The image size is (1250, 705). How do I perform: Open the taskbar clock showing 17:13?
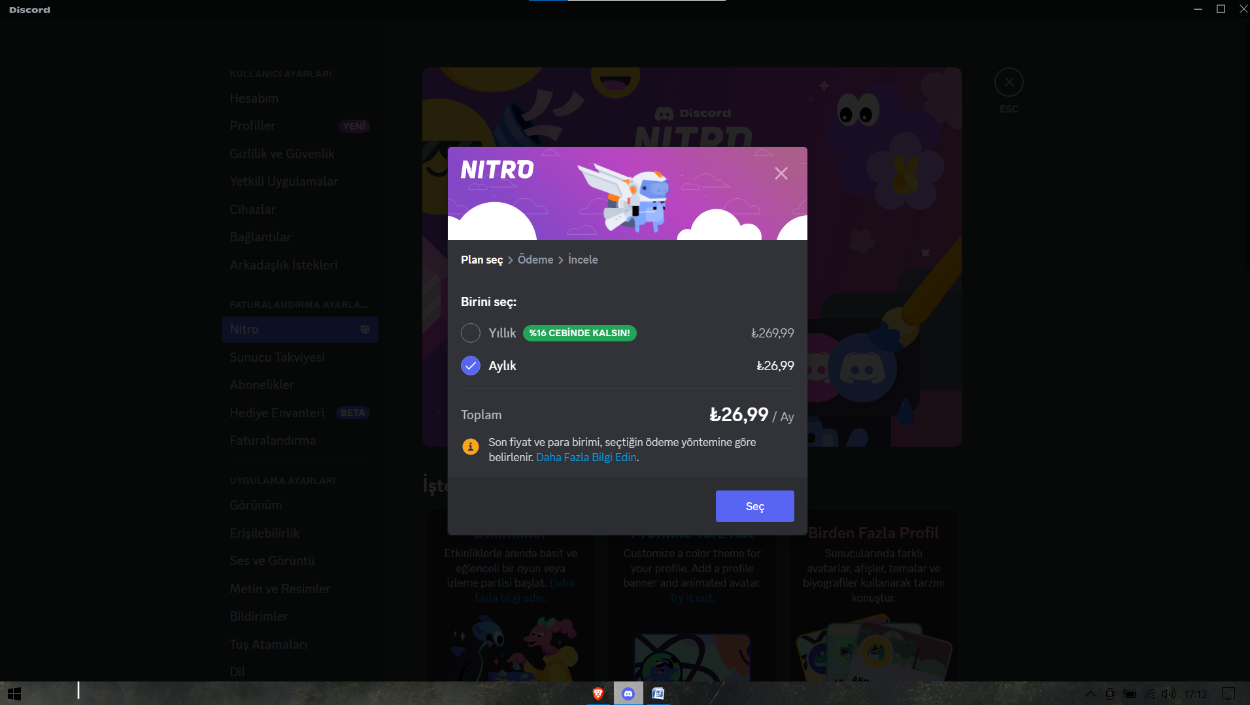click(x=1196, y=694)
